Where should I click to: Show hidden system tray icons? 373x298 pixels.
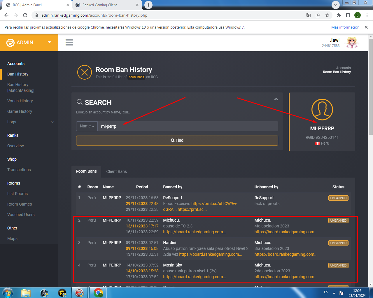(334, 293)
